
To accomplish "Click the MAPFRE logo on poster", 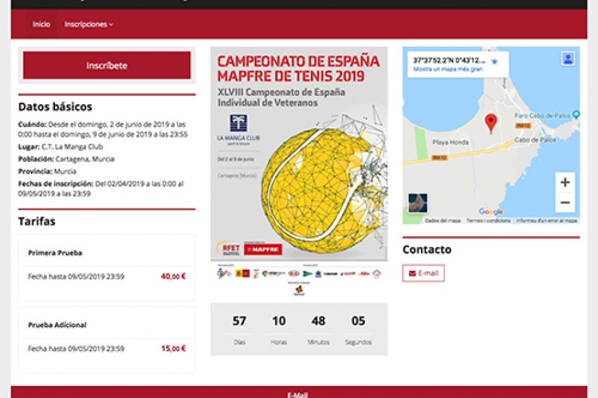I will click(x=263, y=250).
